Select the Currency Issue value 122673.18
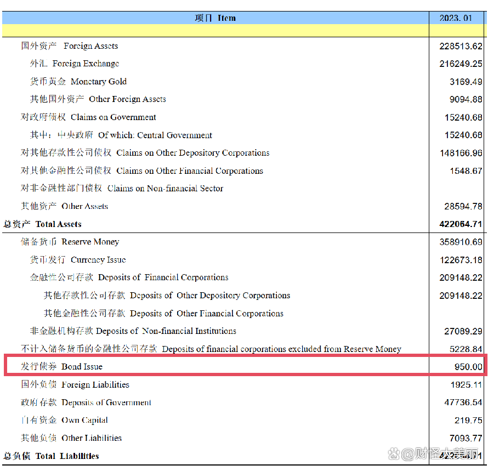 pos(461,260)
